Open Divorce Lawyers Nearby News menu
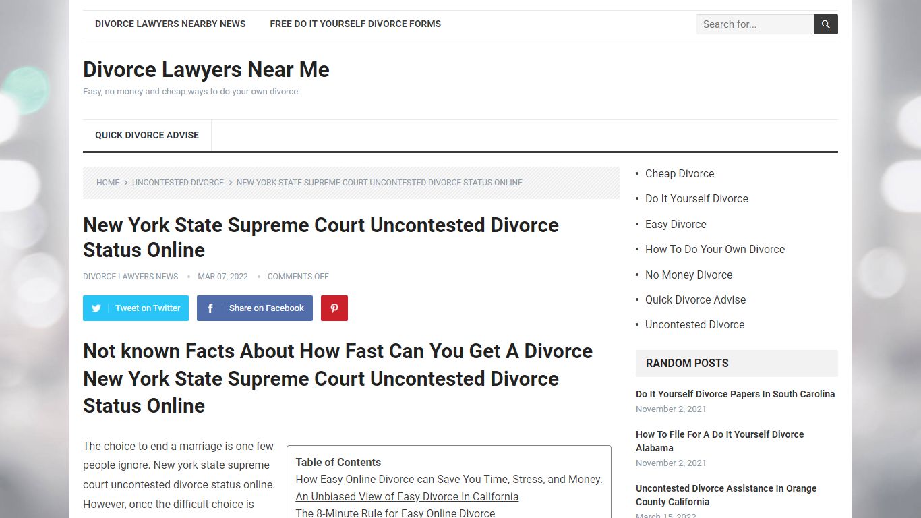This screenshot has height=518, width=921. point(170,24)
